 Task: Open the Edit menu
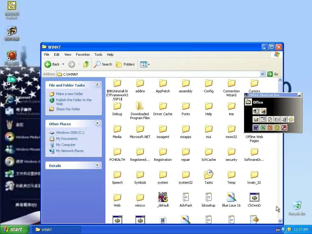(x=56, y=55)
